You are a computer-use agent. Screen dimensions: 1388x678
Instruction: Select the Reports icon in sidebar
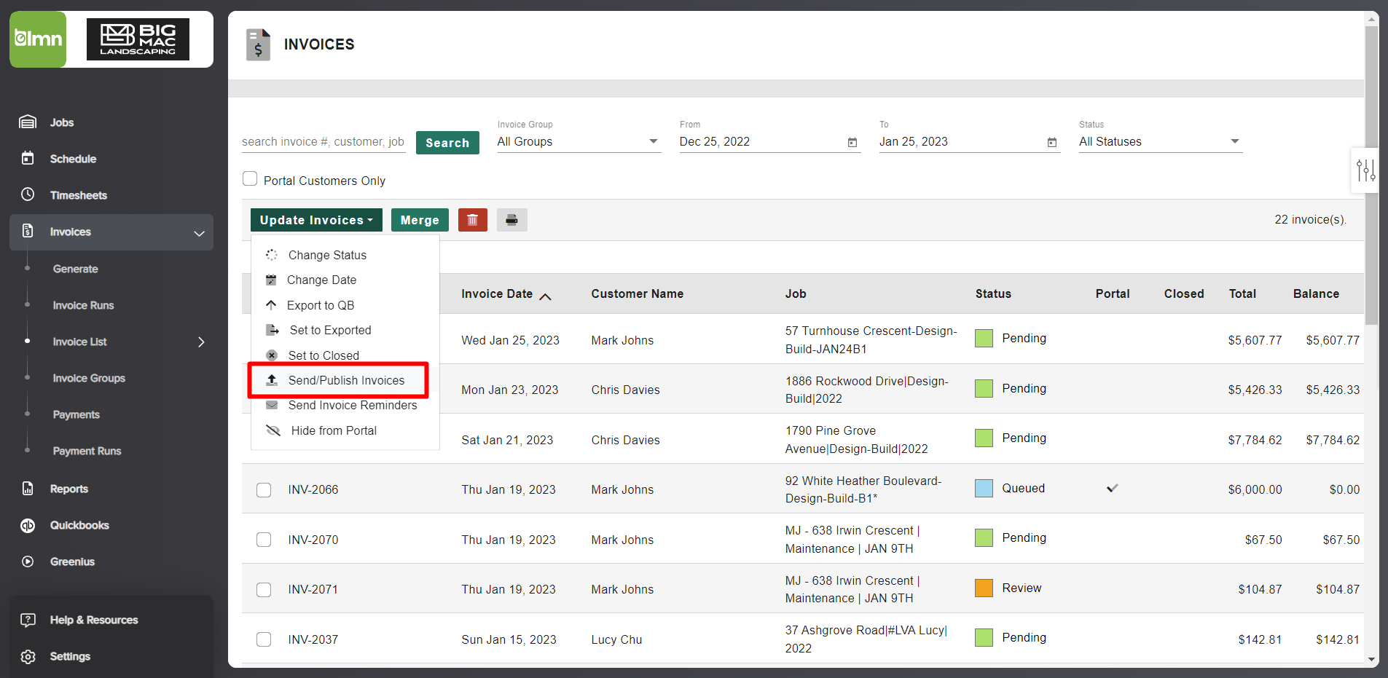pos(27,489)
